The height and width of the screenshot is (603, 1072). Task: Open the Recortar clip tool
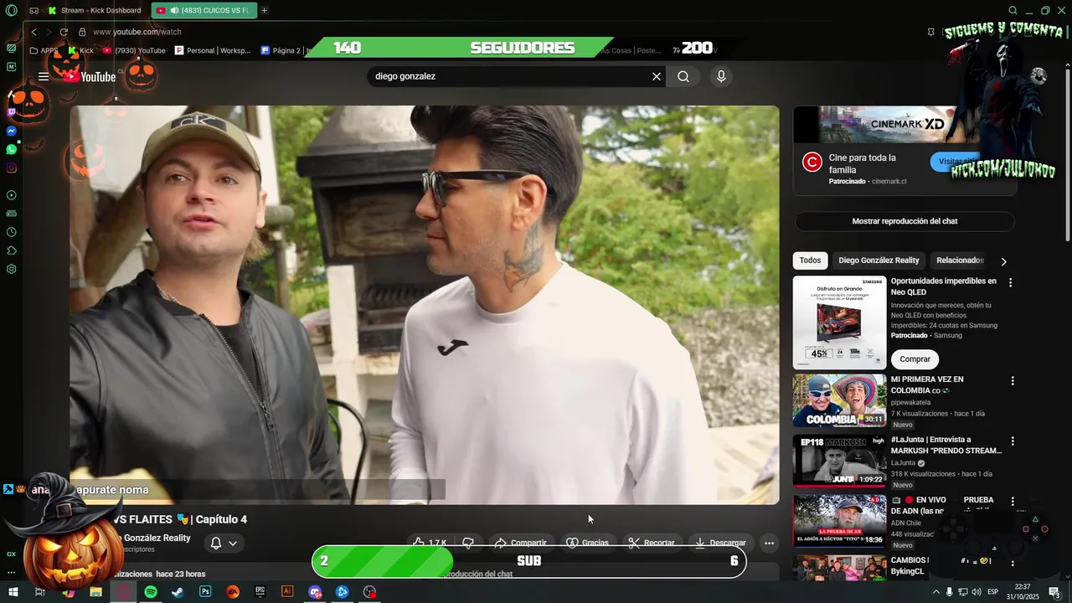point(652,543)
